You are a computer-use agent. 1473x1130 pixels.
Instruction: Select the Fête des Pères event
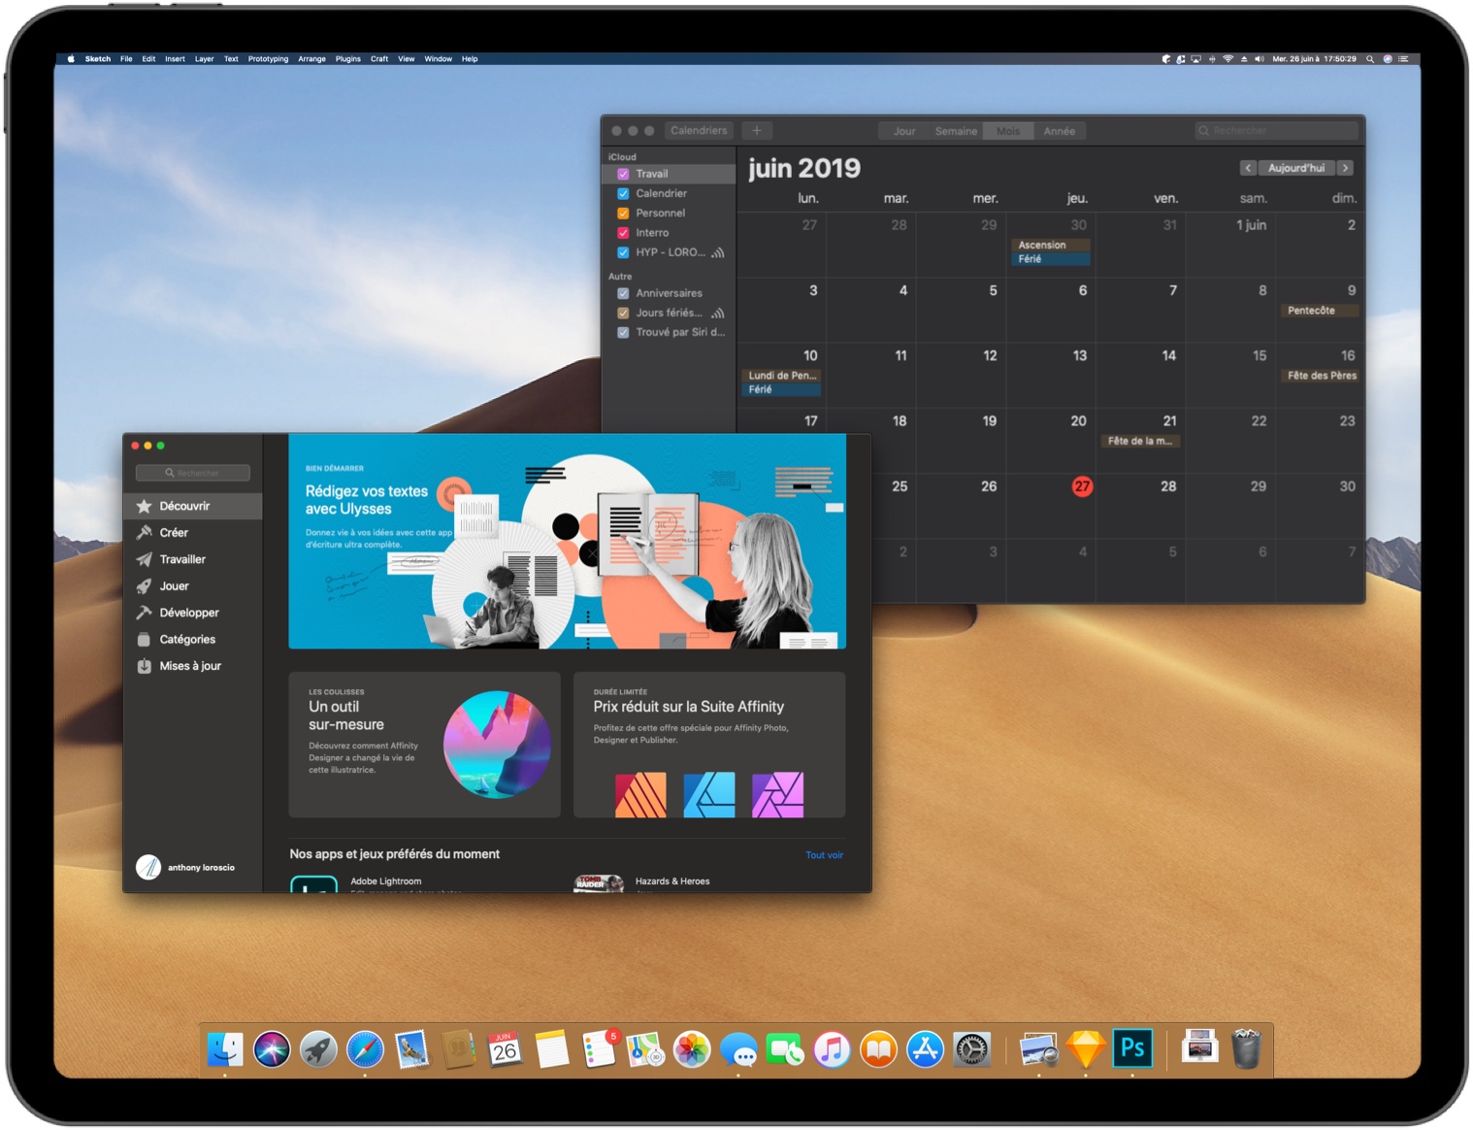(1321, 376)
